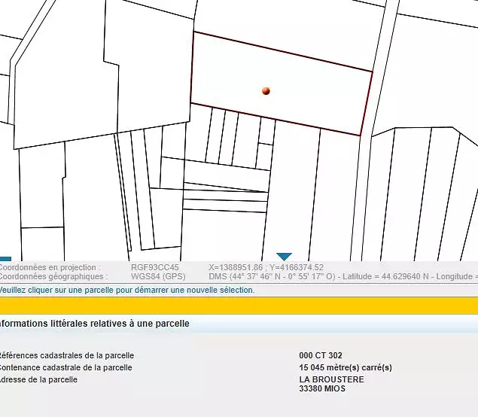Click the 'Références cadastrales de la parcelle' label
The image size is (478, 417).
point(66,355)
